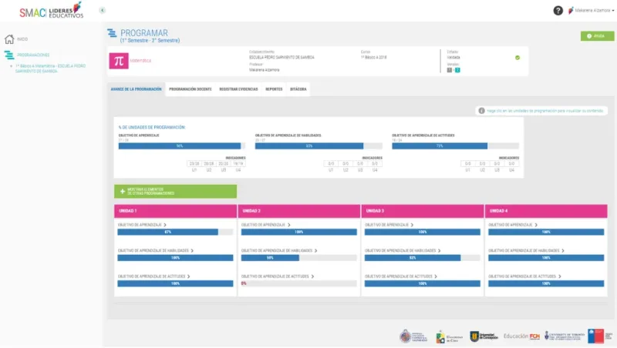617x348 pixels.
Task: Expand Unidad 1 Objetivo de Aprendizaje de Habilidades
Action: pyautogui.click(x=192, y=250)
